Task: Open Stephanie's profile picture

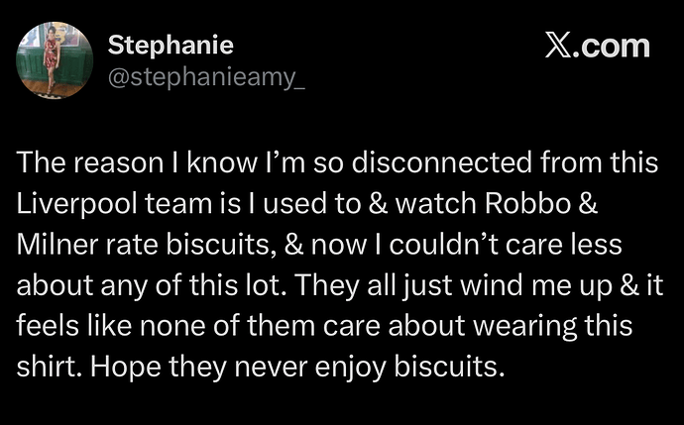Action: 54,59
